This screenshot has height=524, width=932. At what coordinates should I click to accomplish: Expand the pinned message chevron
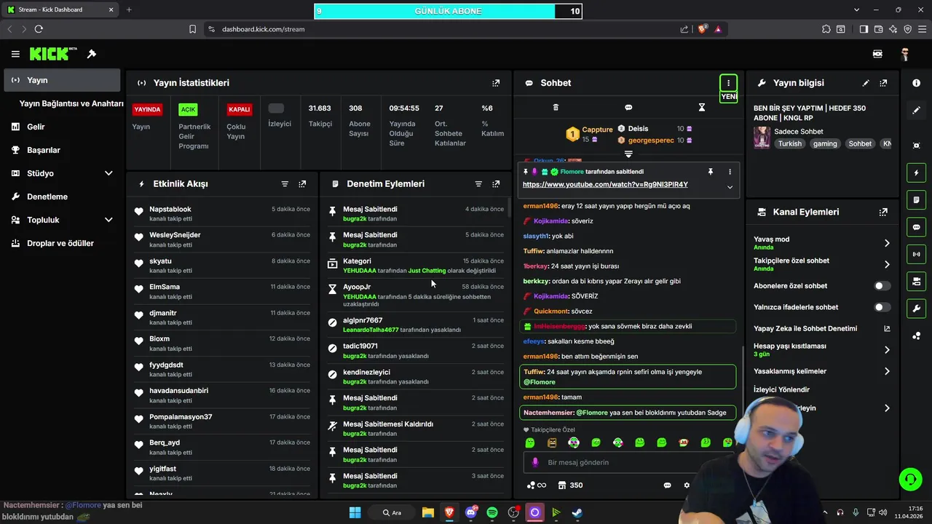pos(730,187)
